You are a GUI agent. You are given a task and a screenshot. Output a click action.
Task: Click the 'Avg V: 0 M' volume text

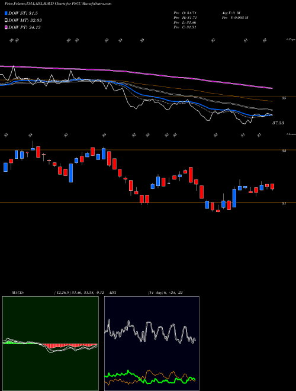point(230,12)
